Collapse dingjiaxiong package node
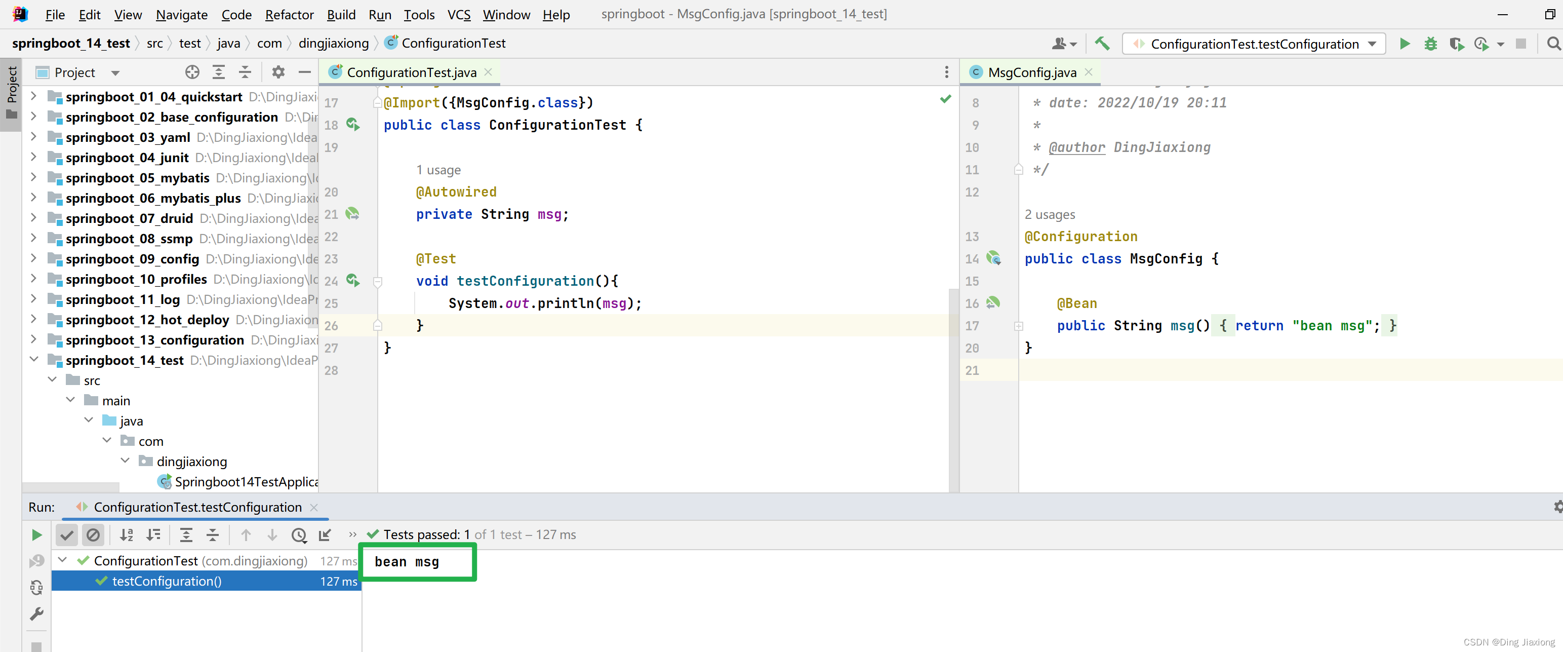 125,461
